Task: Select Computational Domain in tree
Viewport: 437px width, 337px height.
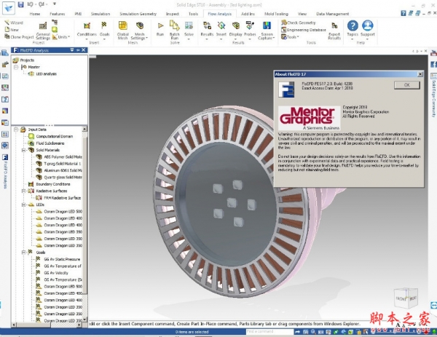Action: coord(51,136)
